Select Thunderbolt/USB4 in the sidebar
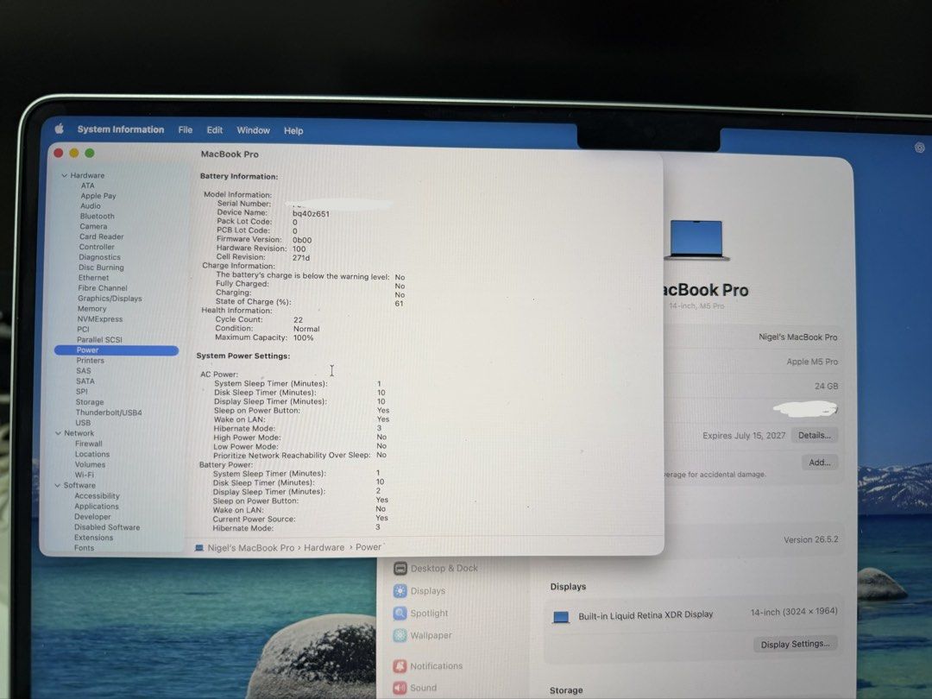This screenshot has width=932, height=699. pos(109,412)
